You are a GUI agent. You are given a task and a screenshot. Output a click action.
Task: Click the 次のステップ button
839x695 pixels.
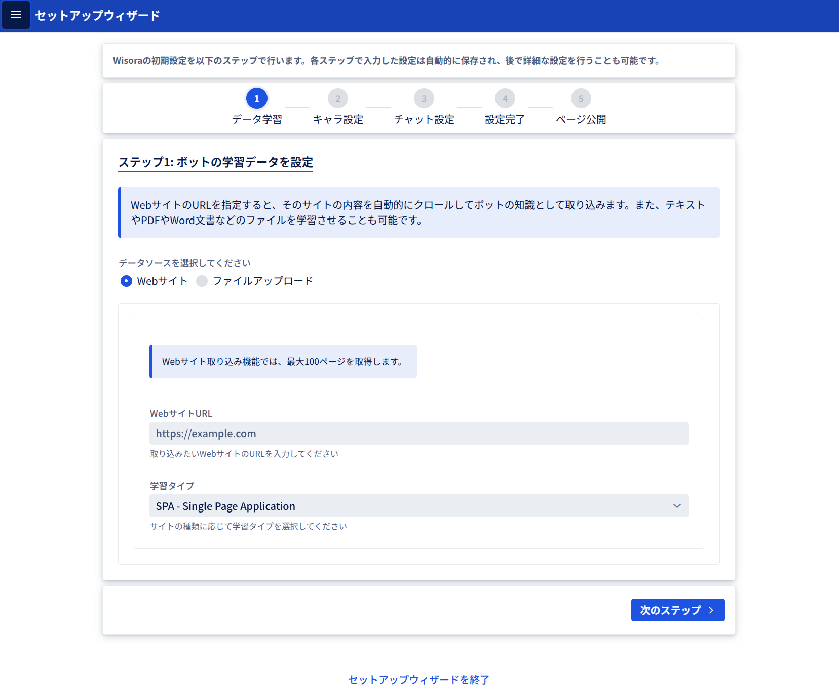pyautogui.click(x=678, y=610)
